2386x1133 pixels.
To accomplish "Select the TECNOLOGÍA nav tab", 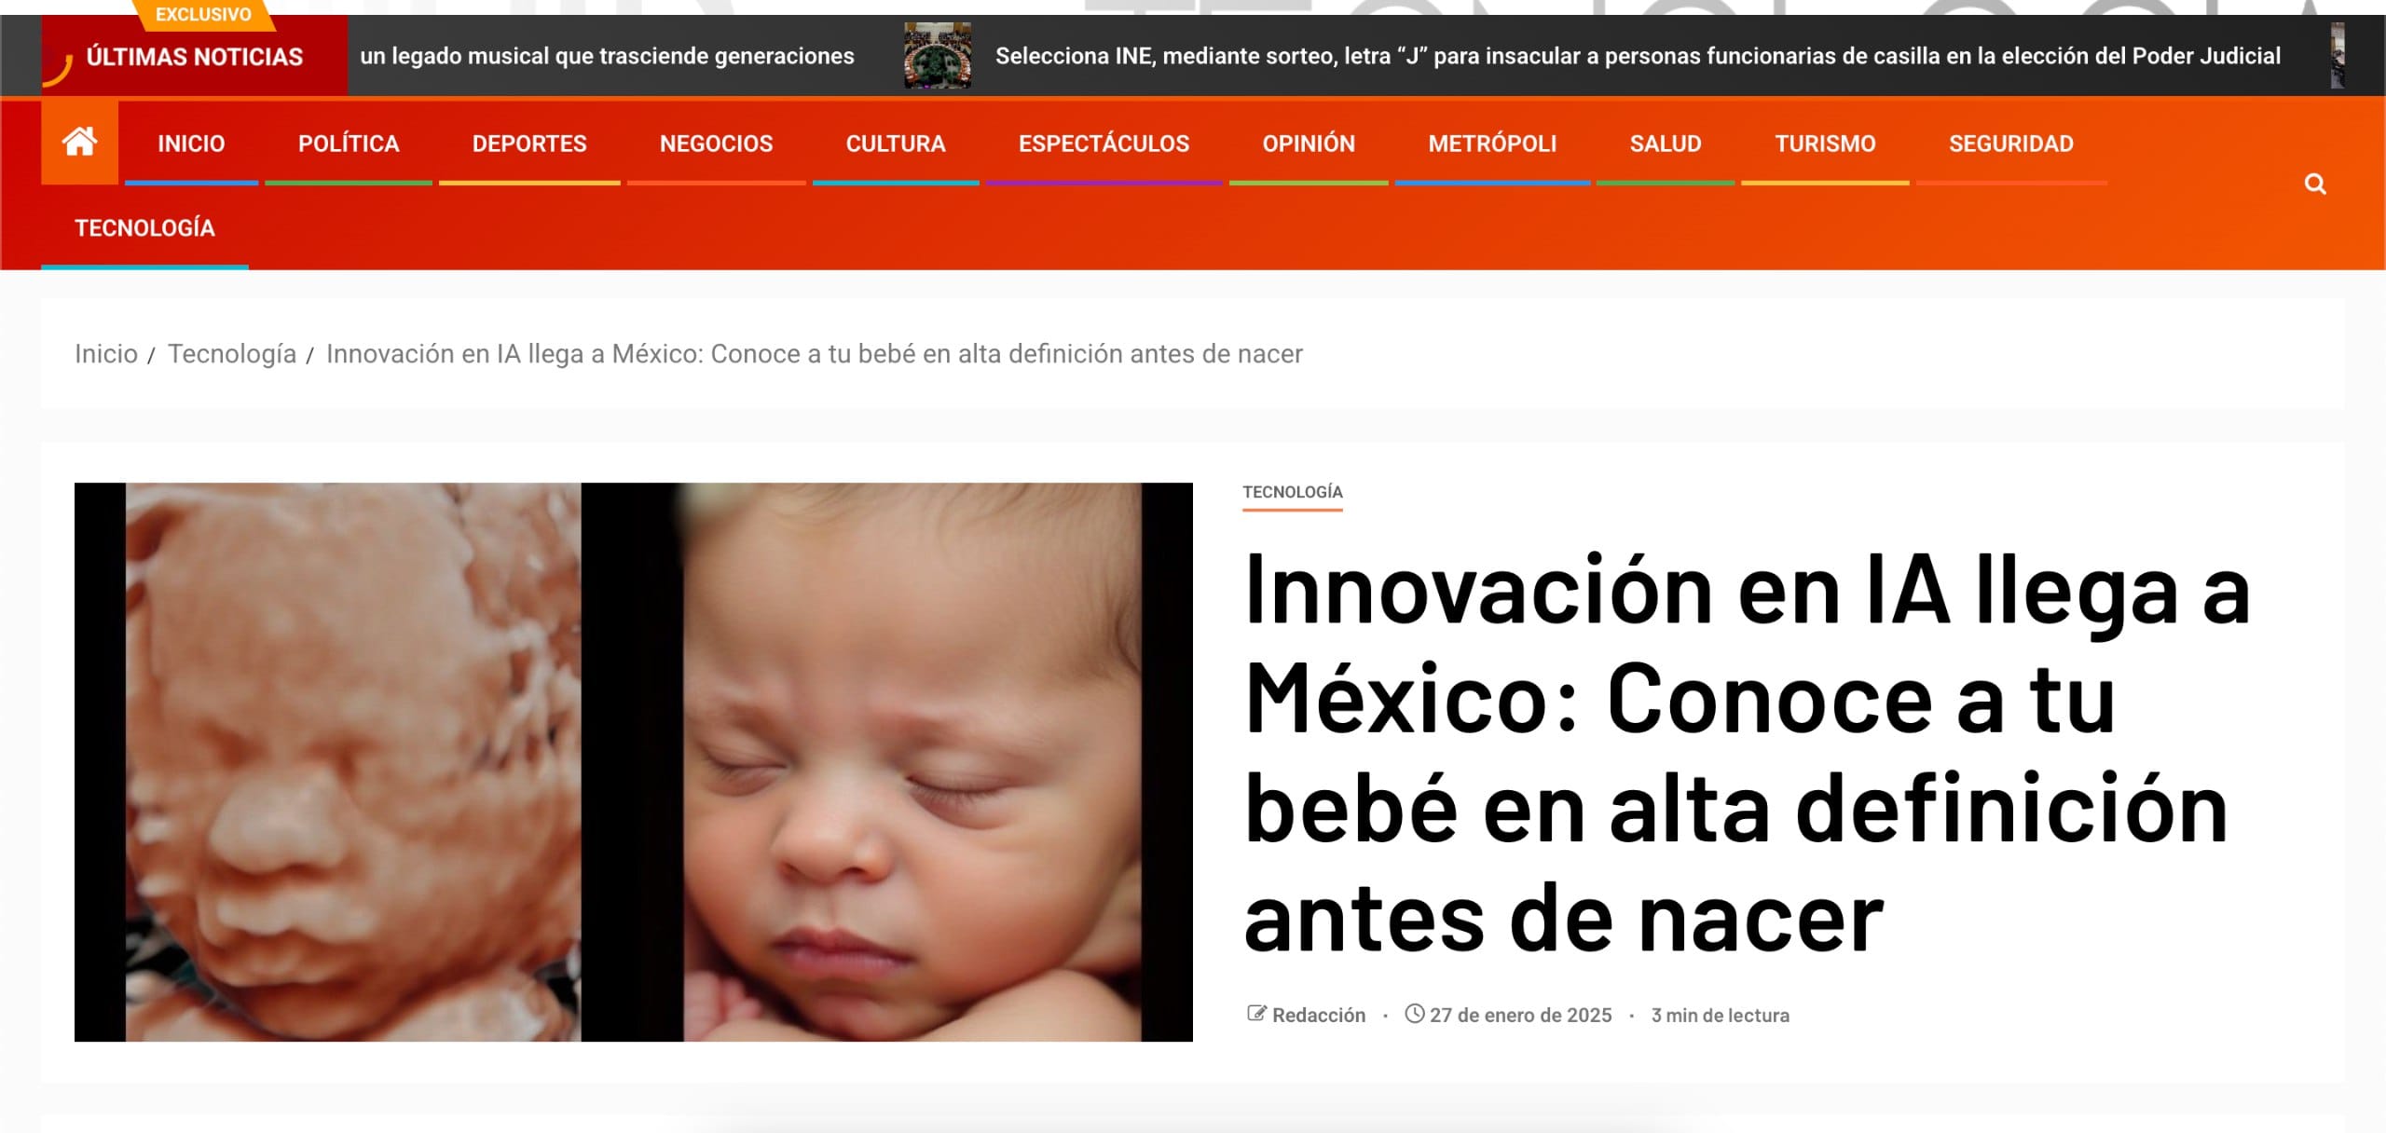I will point(144,228).
